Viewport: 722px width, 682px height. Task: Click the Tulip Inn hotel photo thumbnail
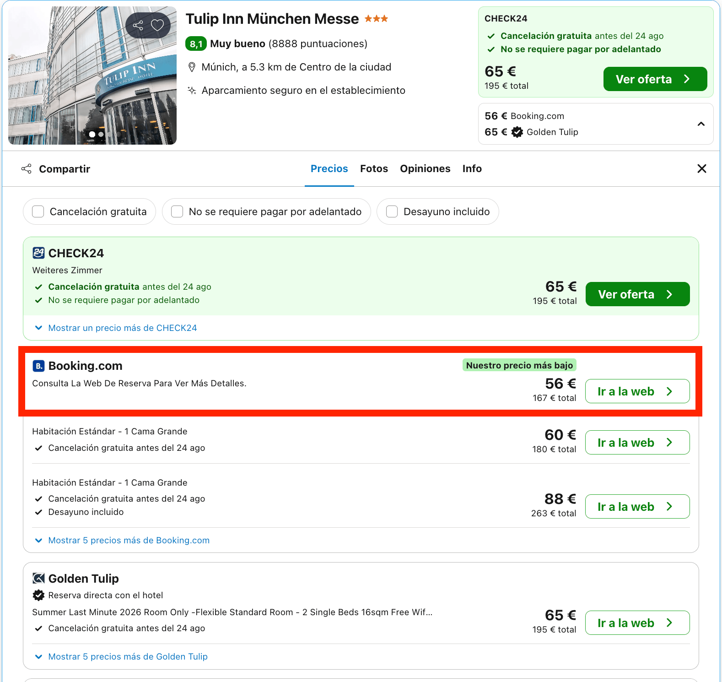92,76
